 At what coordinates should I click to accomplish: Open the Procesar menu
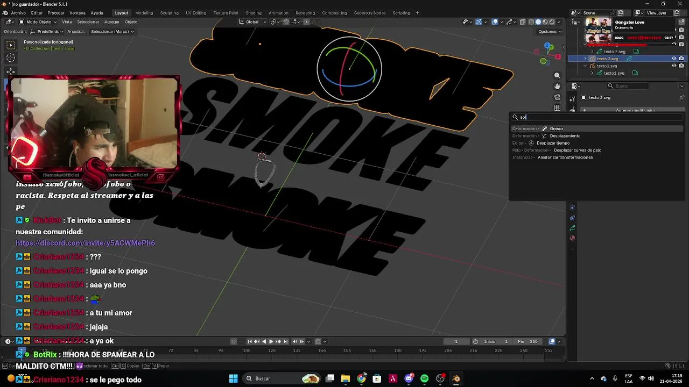(x=56, y=13)
